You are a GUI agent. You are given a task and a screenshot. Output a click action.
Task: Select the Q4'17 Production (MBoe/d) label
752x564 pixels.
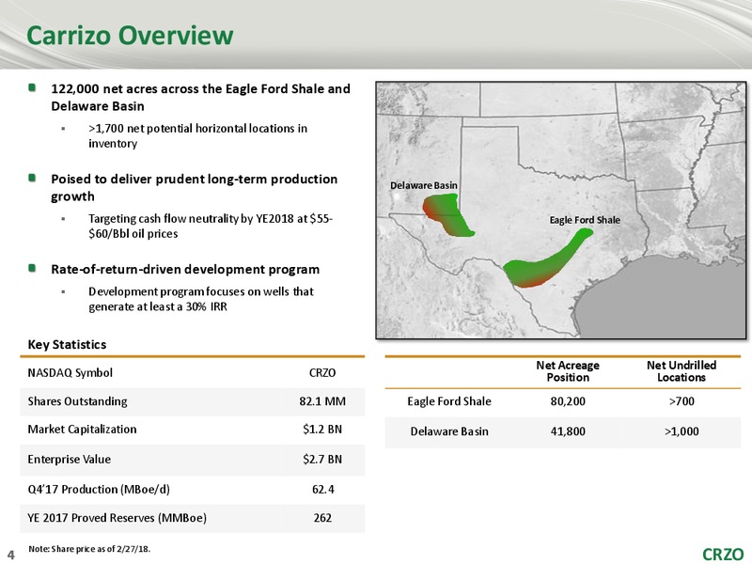point(99,489)
